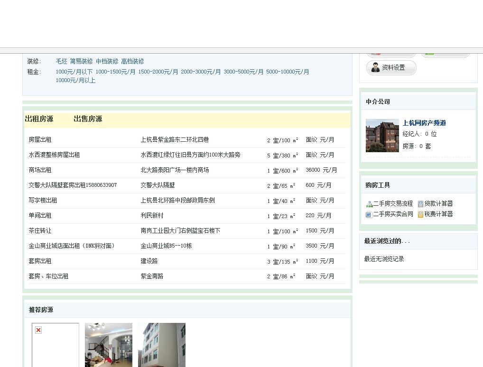Click the 1100 元/月 price
Screen dimensions: 483x367
pyautogui.click(x=320, y=261)
